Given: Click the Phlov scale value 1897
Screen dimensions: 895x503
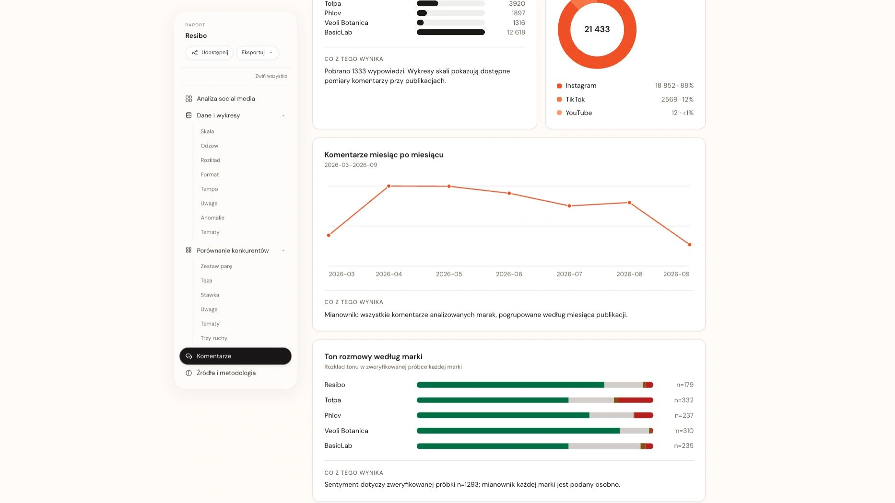Looking at the screenshot, I should click(x=518, y=13).
